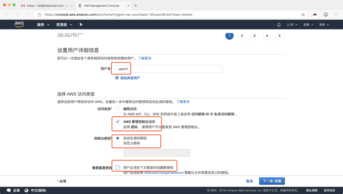The width and height of the screenshot is (343, 194).
Task: Go to wizard step 4
Action: (x=267, y=35)
